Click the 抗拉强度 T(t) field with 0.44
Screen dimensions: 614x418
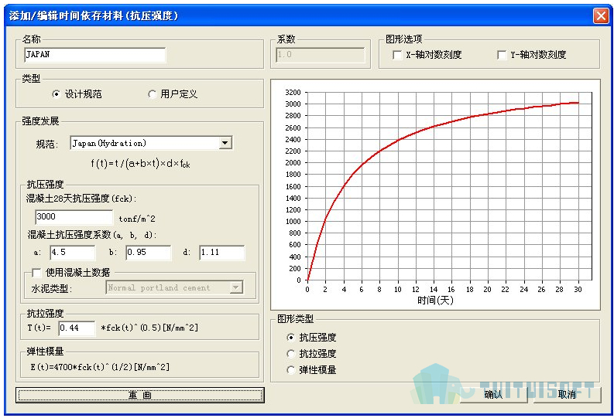pos(77,328)
